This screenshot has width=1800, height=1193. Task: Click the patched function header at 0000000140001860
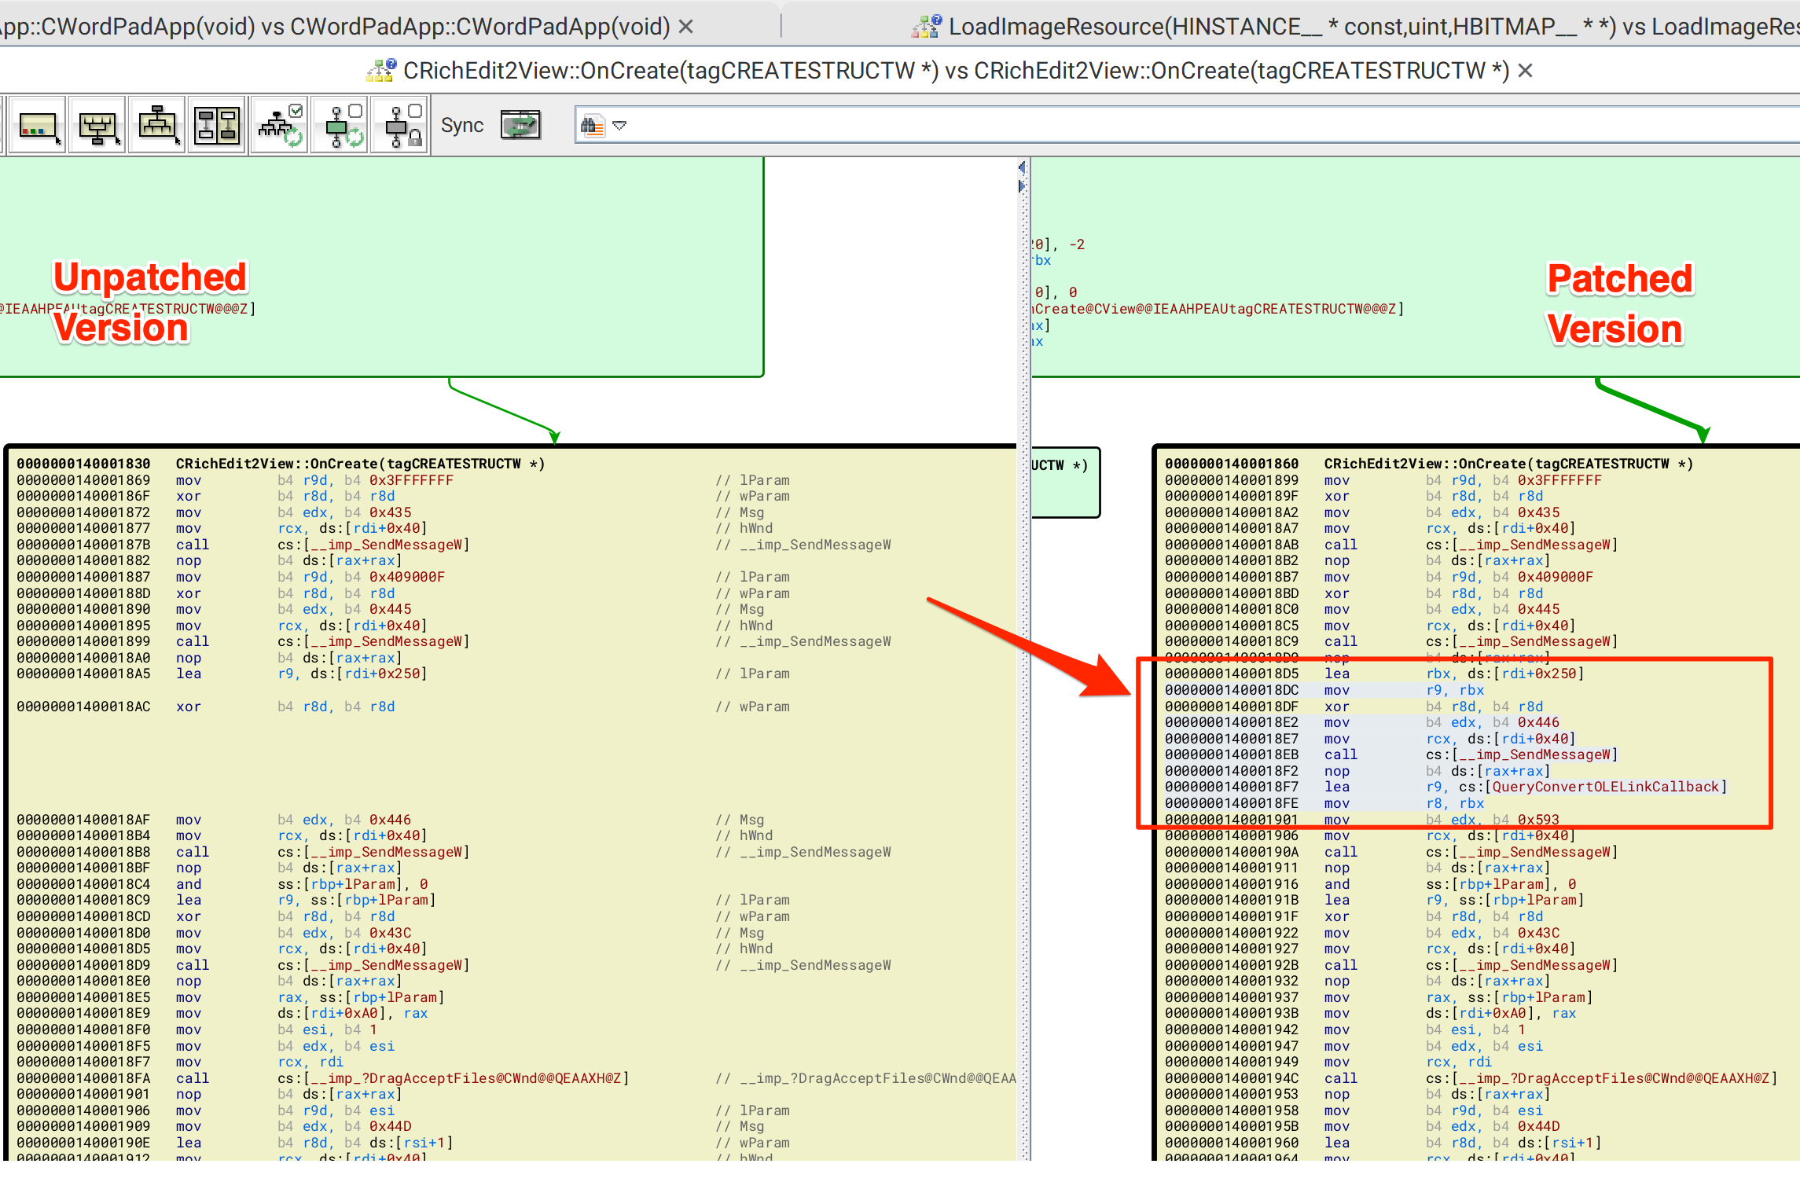pyautogui.click(x=1429, y=464)
